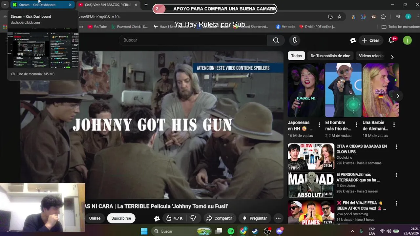Open Chrome profile avatar in toolbar

click(x=408, y=17)
